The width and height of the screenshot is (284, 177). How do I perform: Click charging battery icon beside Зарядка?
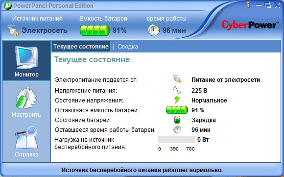(177, 120)
